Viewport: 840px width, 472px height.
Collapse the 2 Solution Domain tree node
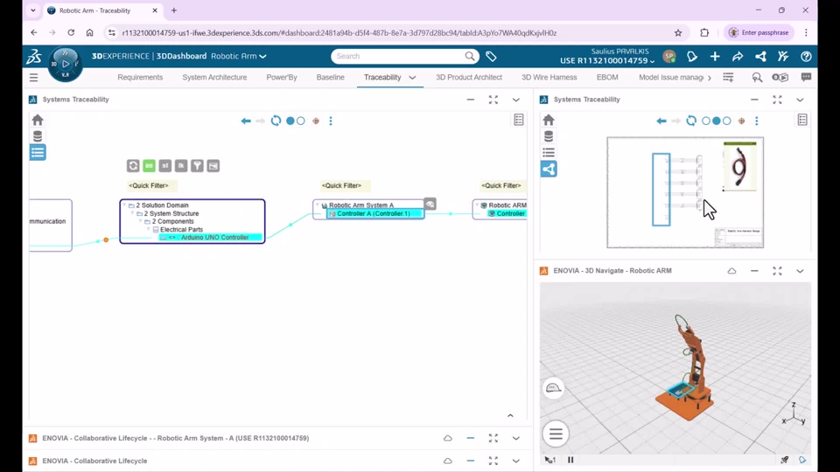(124, 205)
